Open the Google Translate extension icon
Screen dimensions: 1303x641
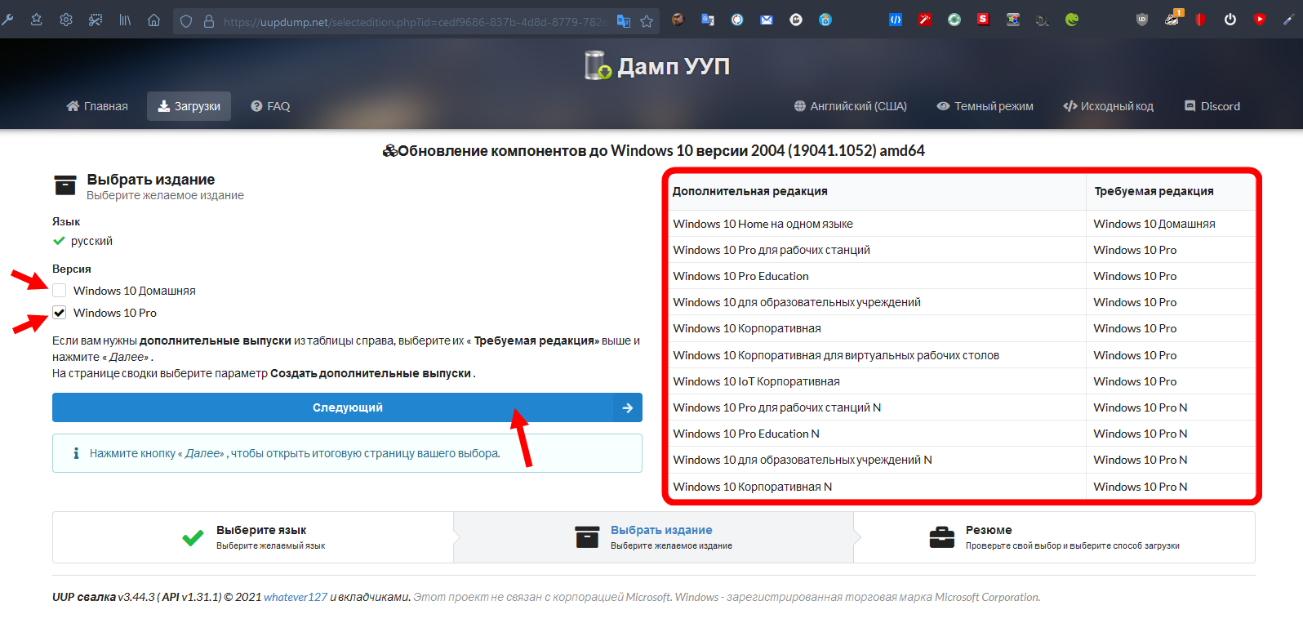point(708,20)
